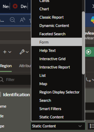The height and width of the screenshot is (132, 94).
Task: Open the go-to arrow menu
Action: (x=90, y=80)
